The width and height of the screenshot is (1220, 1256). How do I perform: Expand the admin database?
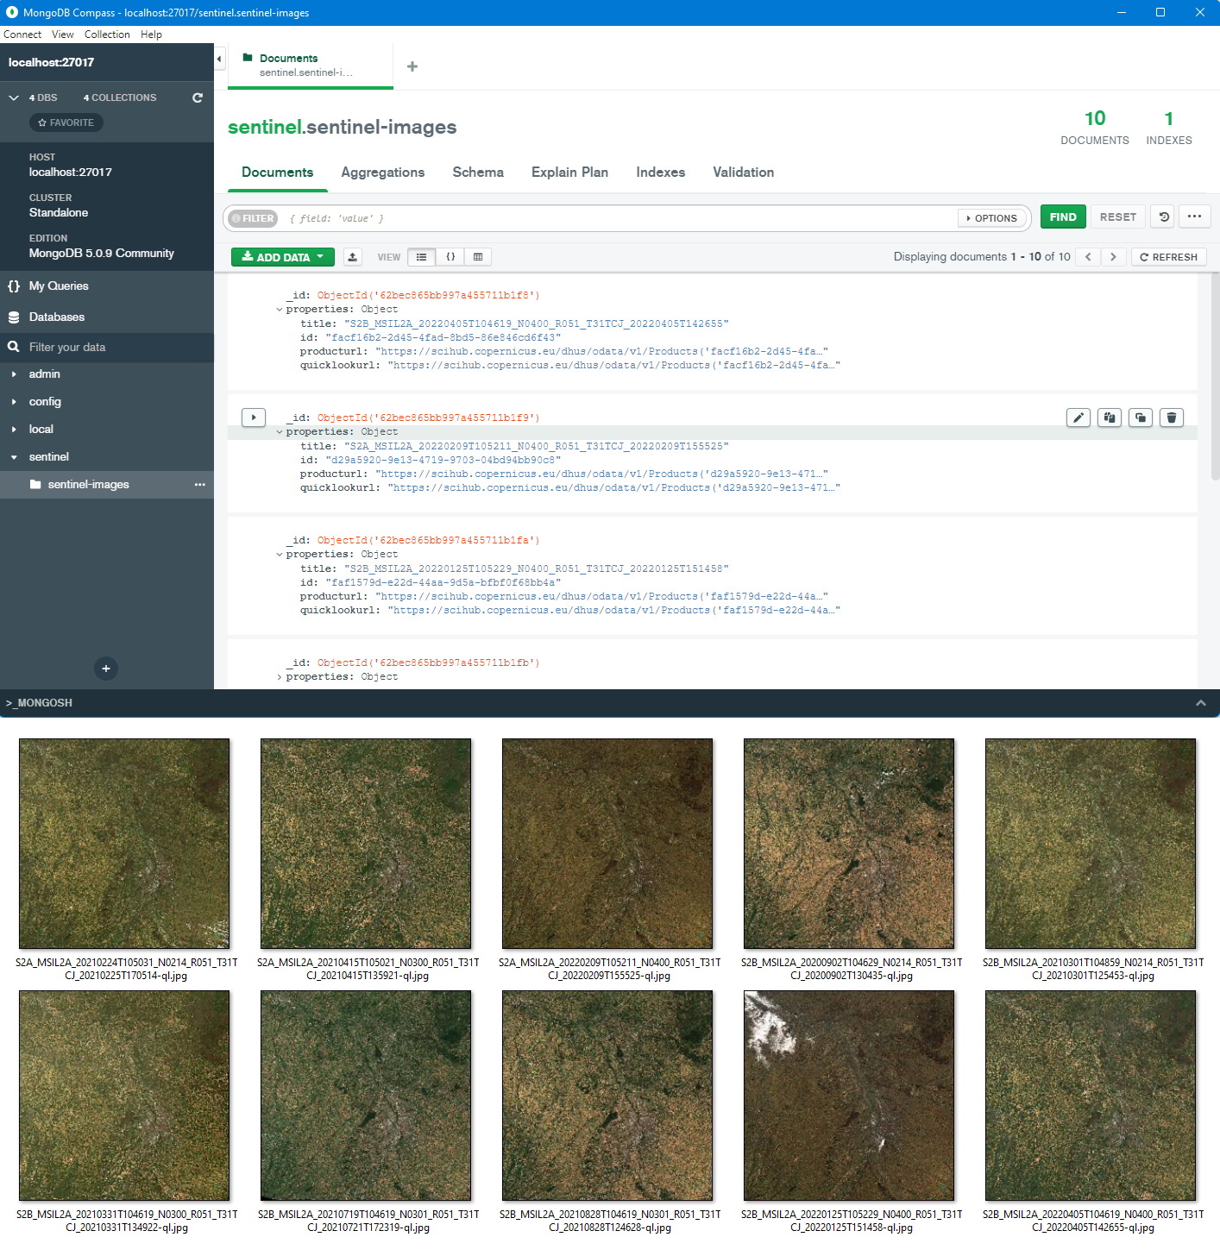click(x=14, y=374)
